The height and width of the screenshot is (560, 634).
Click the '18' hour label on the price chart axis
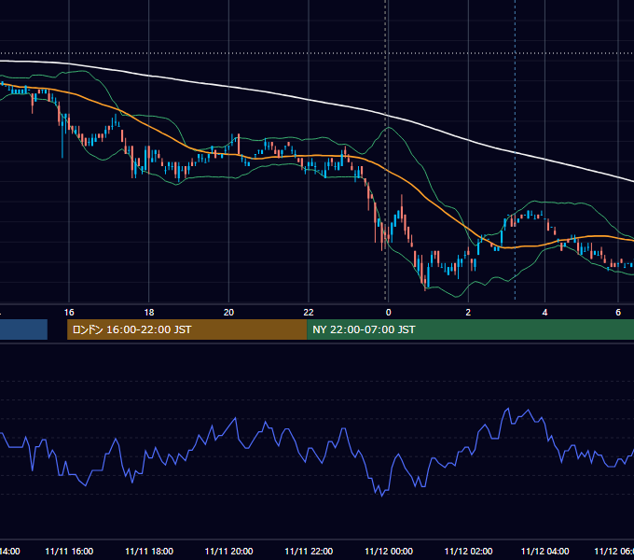pyautogui.click(x=149, y=313)
